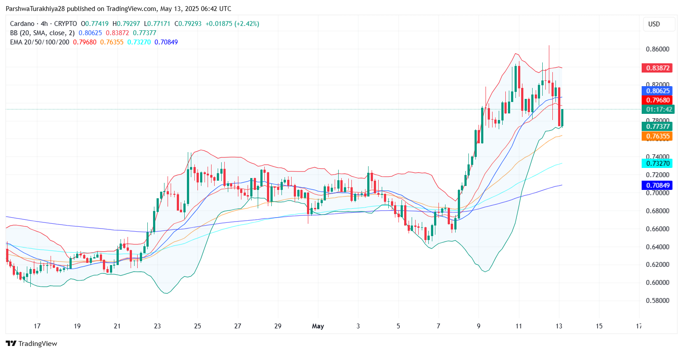Click the +2.42% price change value
The image size is (683, 353).
click(x=244, y=24)
